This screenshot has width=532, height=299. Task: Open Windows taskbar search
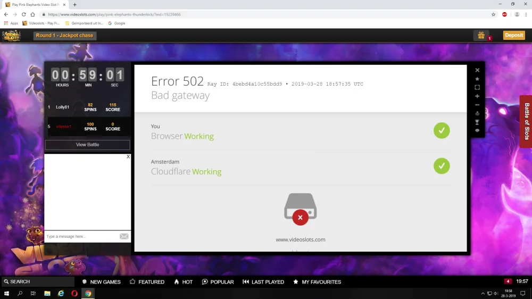[x=20, y=294]
